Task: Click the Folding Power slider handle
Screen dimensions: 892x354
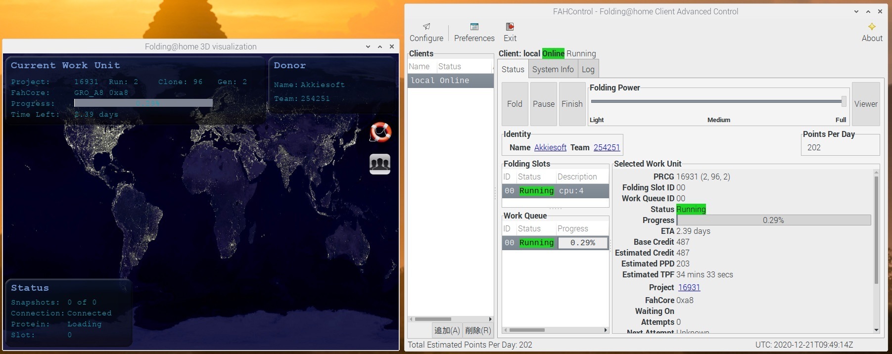Action: (844, 101)
